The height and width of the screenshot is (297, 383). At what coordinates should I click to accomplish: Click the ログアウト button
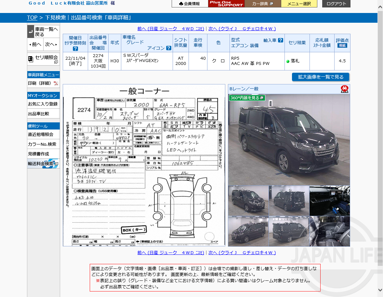click(x=336, y=4)
